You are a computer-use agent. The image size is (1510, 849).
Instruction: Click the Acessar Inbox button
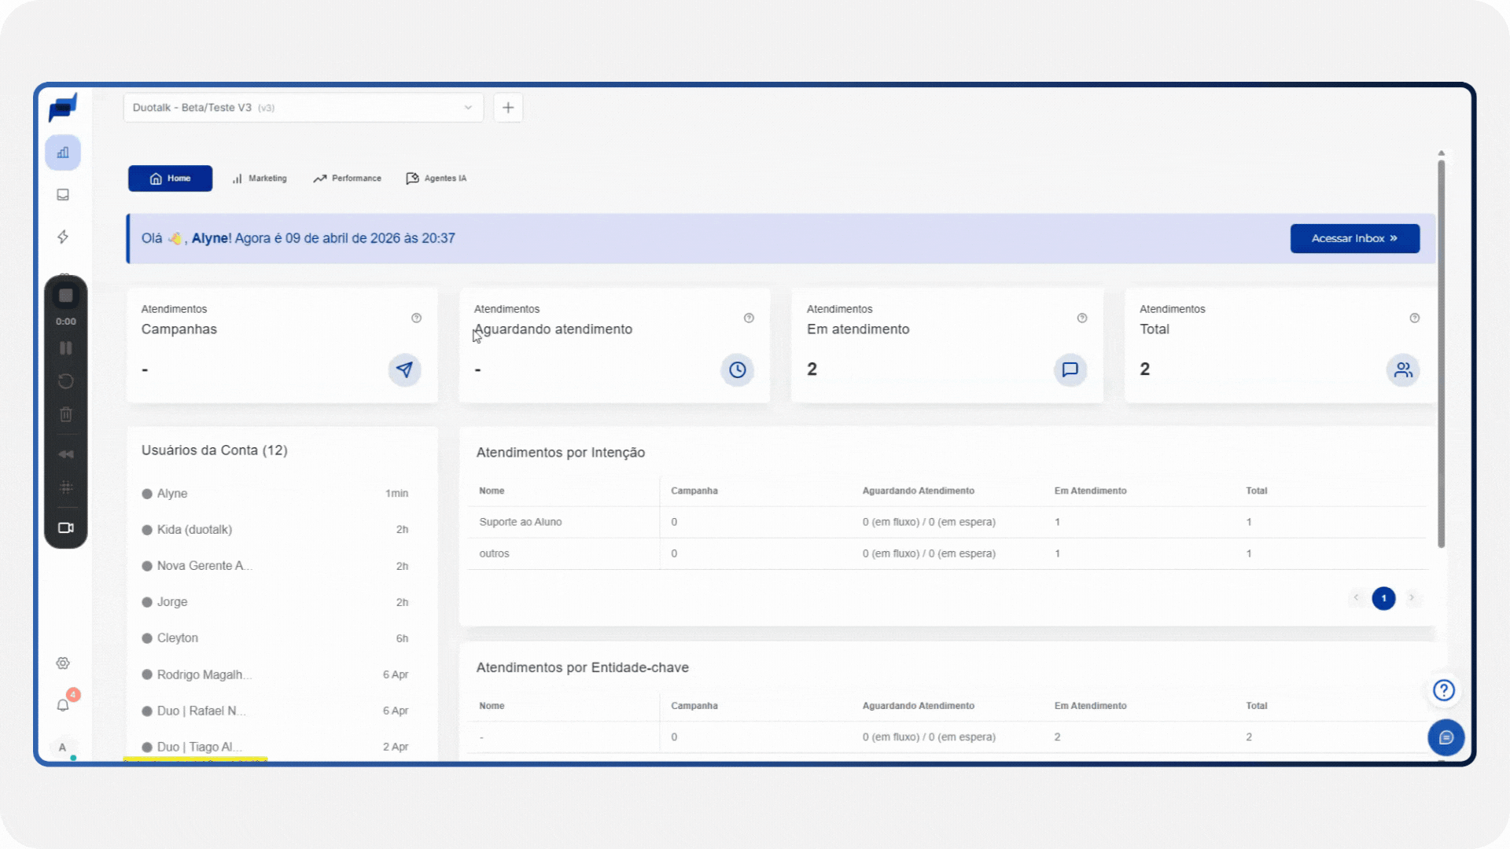pyautogui.click(x=1354, y=238)
